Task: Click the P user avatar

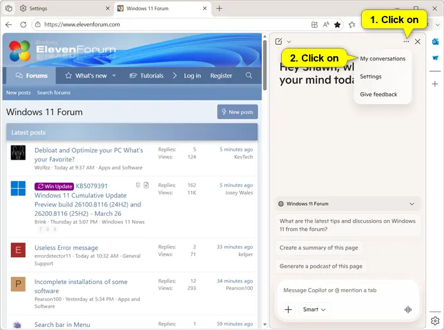Action: point(18,284)
